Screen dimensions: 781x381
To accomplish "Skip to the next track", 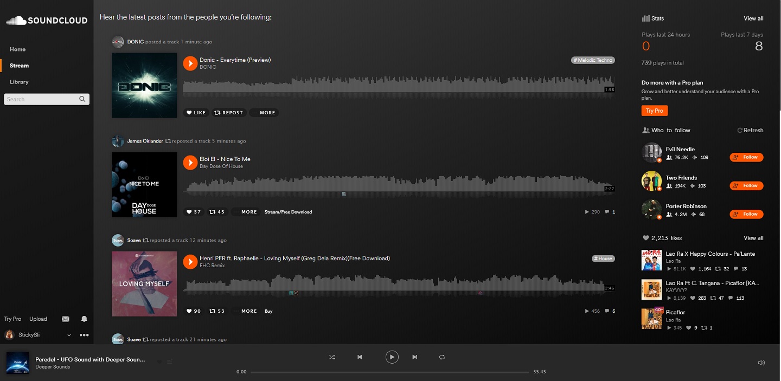I will pyautogui.click(x=414, y=357).
